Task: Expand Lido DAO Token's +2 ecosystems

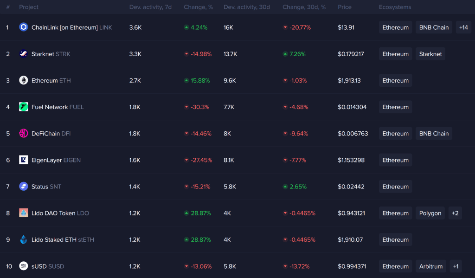Action: (455, 213)
